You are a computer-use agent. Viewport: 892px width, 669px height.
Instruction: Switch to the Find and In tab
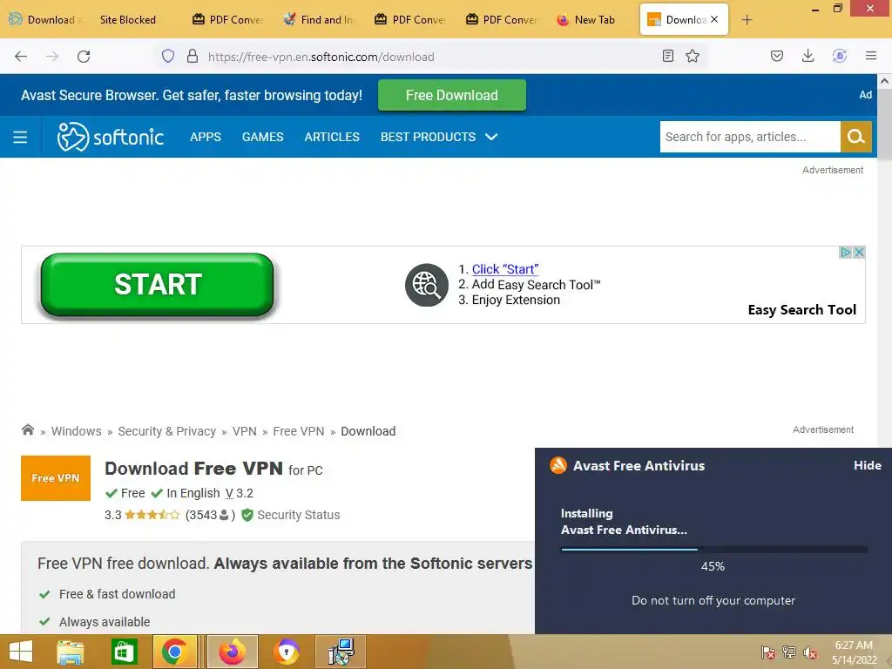coord(321,20)
